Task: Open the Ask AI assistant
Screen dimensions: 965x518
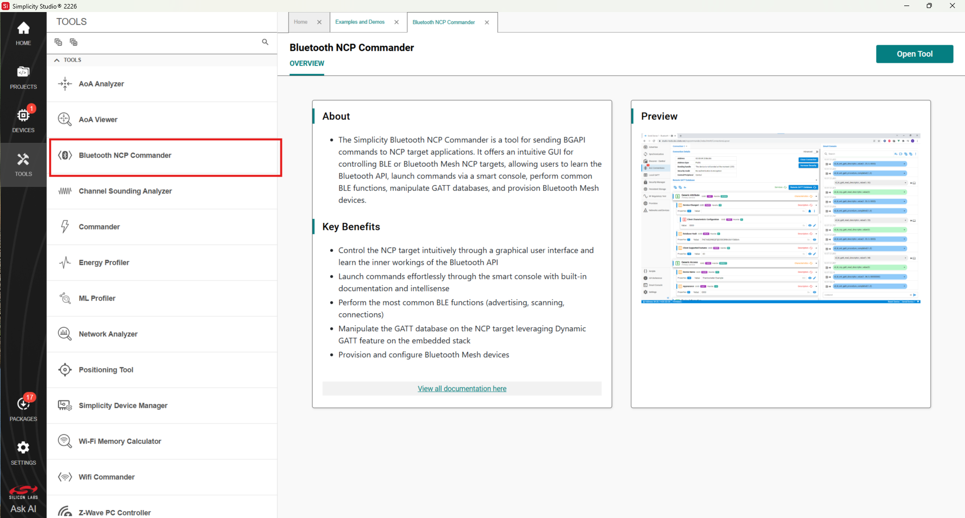Action: (x=23, y=508)
